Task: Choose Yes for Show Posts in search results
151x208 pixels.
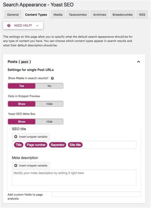Action: (x=22, y=86)
